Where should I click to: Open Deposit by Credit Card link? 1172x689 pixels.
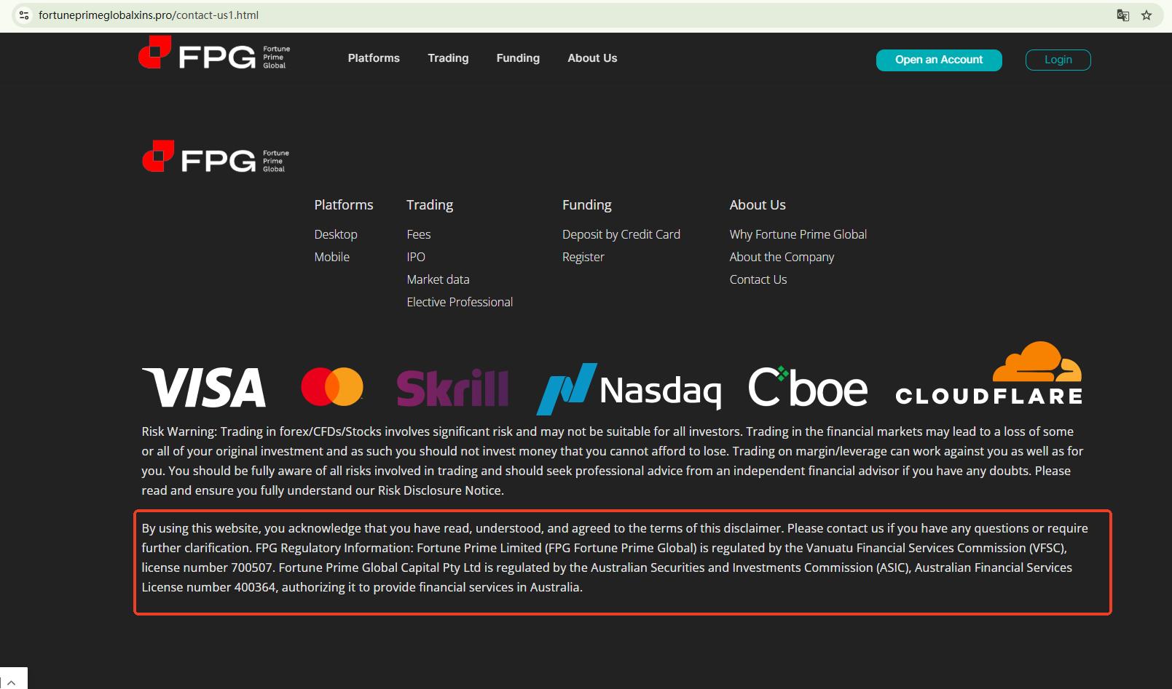click(621, 234)
